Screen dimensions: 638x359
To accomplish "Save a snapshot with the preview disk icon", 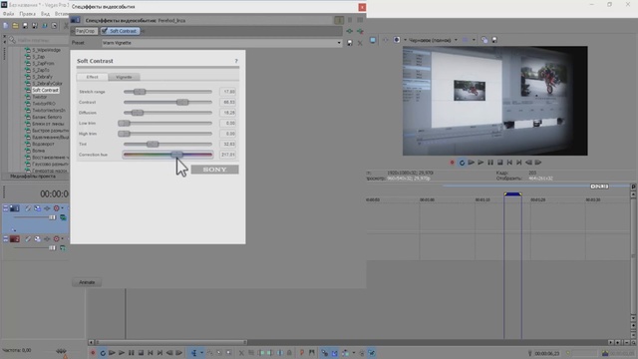I will [x=494, y=40].
